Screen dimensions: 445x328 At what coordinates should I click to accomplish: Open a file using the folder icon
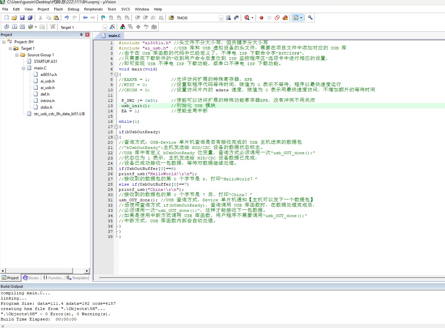pos(14,18)
